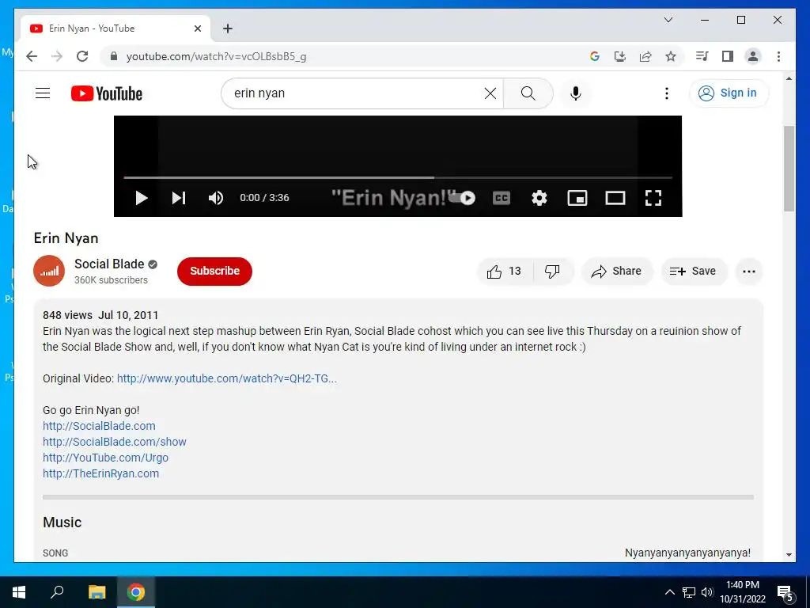Install app icon in address bar
The width and height of the screenshot is (810, 608).
[x=620, y=56]
